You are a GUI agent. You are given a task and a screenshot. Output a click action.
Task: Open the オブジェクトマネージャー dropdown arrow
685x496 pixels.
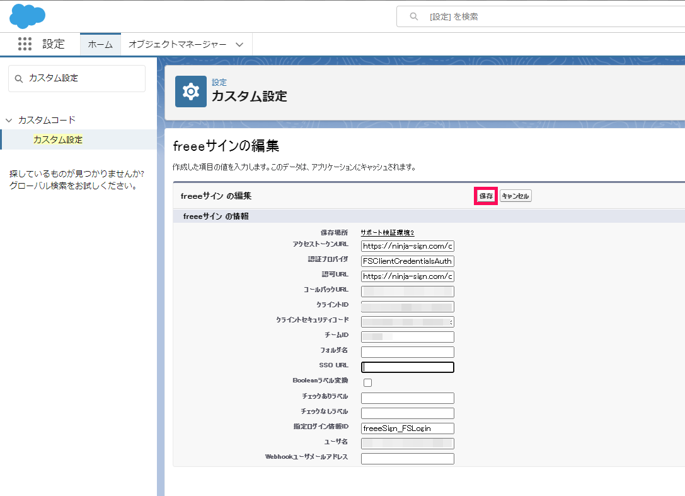pyautogui.click(x=239, y=44)
